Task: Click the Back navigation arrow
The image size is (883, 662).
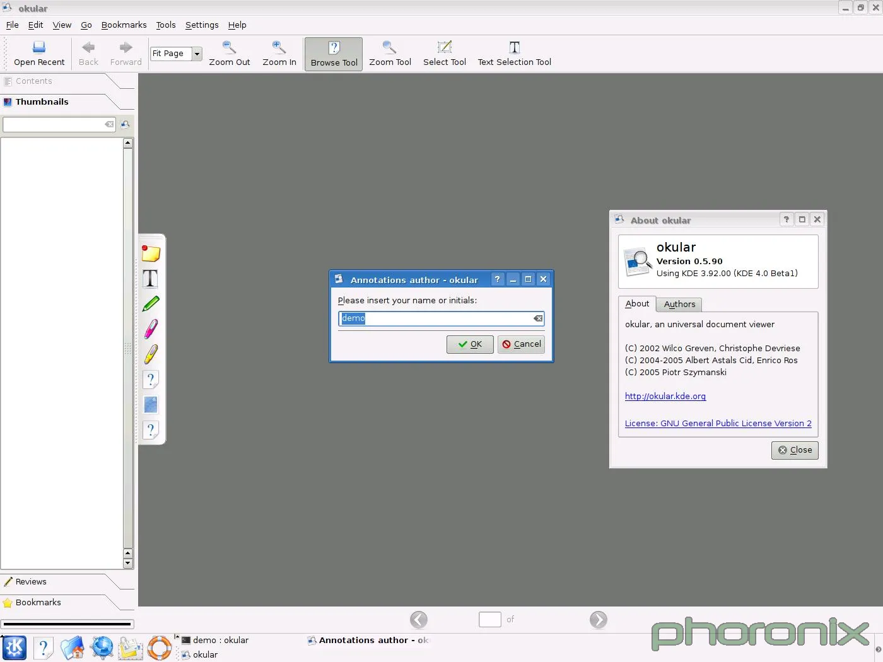Action: [x=88, y=54]
